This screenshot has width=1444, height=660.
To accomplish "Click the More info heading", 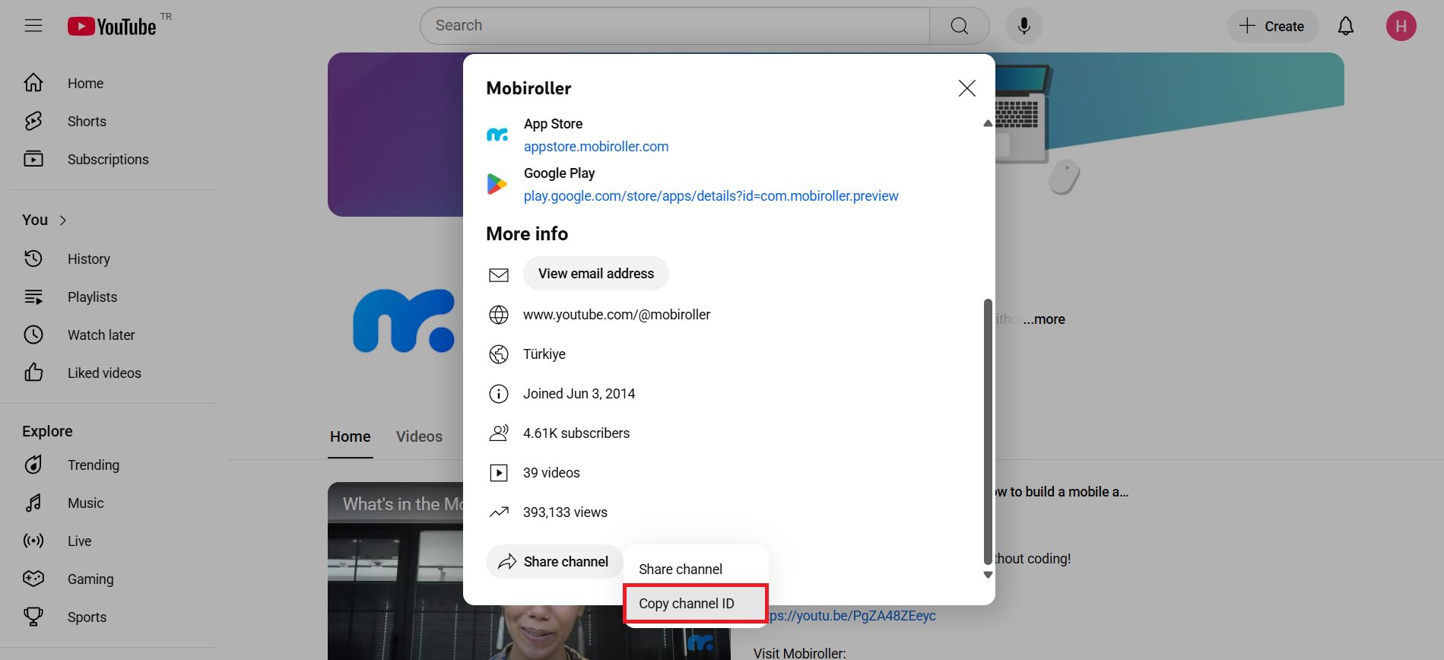I will pyautogui.click(x=527, y=233).
